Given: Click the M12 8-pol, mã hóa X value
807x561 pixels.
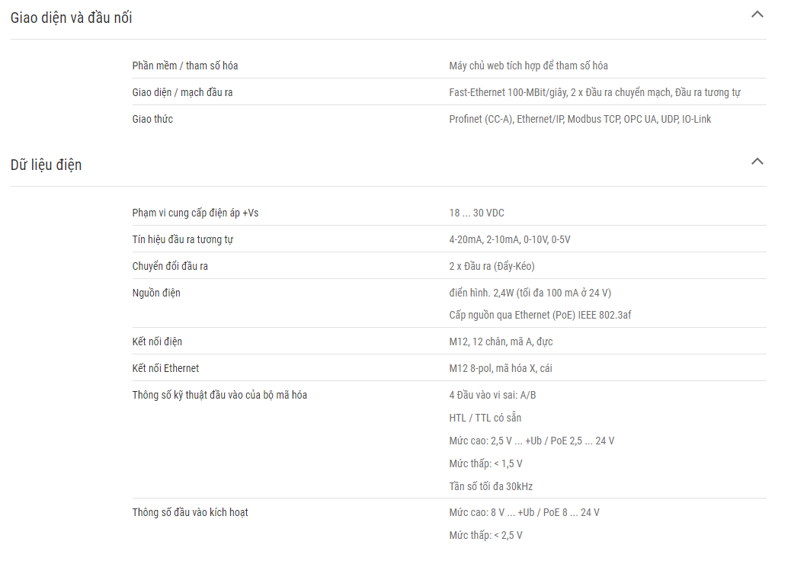Looking at the screenshot, I should click(x=500, y=368).
